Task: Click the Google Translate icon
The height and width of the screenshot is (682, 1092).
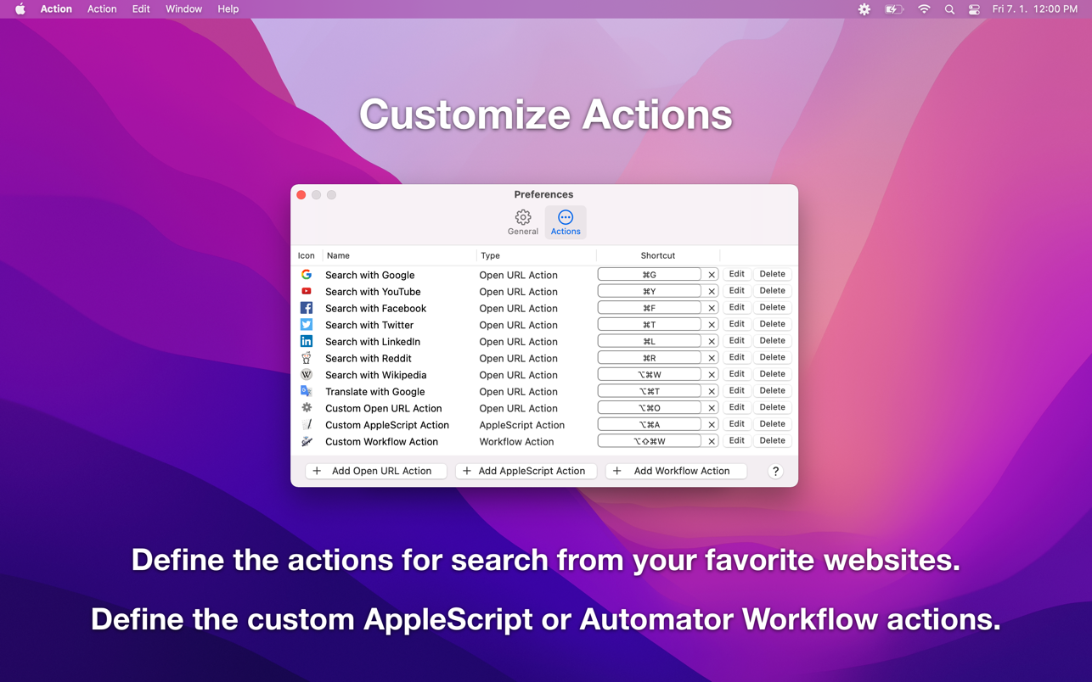Action: 307,391
